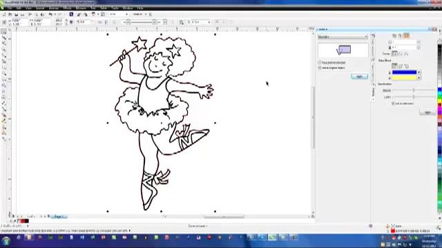Select the Shape tool in toolbox

(x=3, y=37)
